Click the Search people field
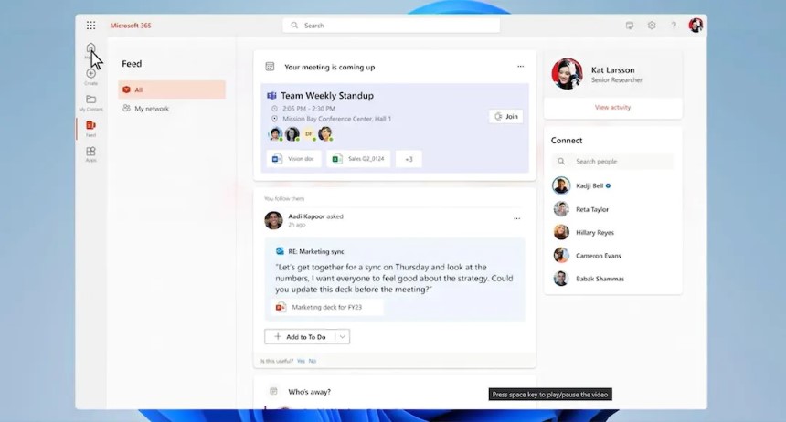 coord(612,162)
